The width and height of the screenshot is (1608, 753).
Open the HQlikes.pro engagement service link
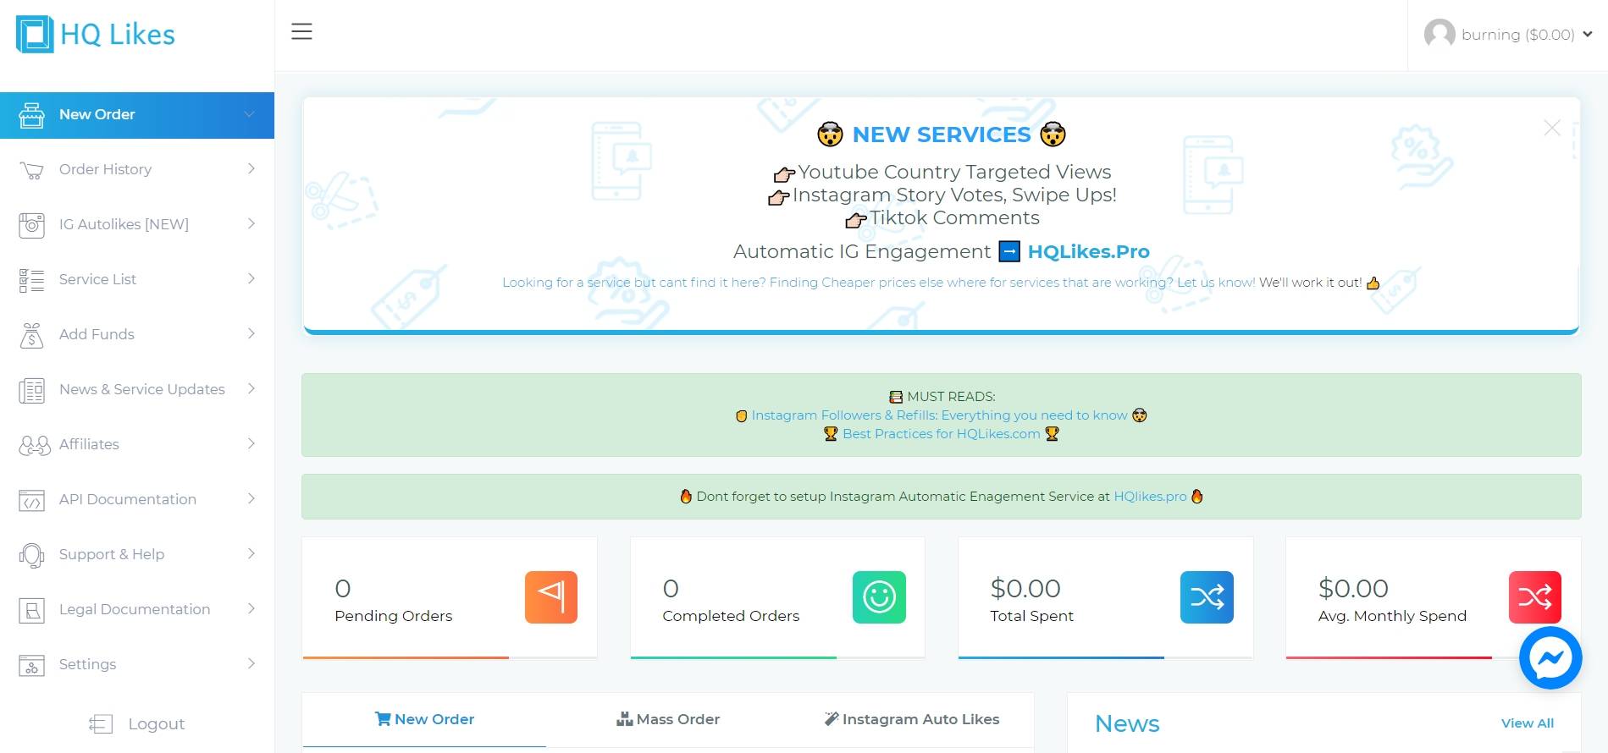[x=1150, y=497]
